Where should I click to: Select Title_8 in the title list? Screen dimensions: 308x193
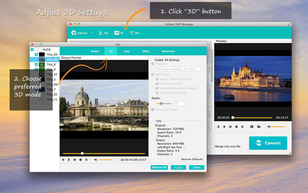pyautogui.click(x=52, y=64)
